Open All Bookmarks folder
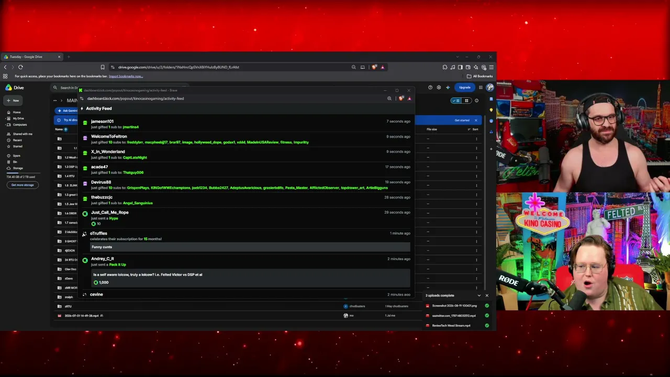670x377 pixels. [x=480, y=76]
